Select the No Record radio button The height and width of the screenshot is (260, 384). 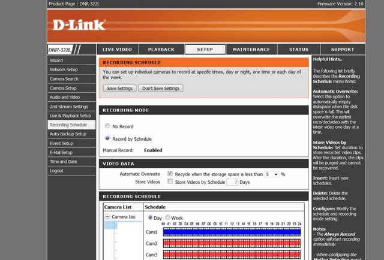(107, 126)
